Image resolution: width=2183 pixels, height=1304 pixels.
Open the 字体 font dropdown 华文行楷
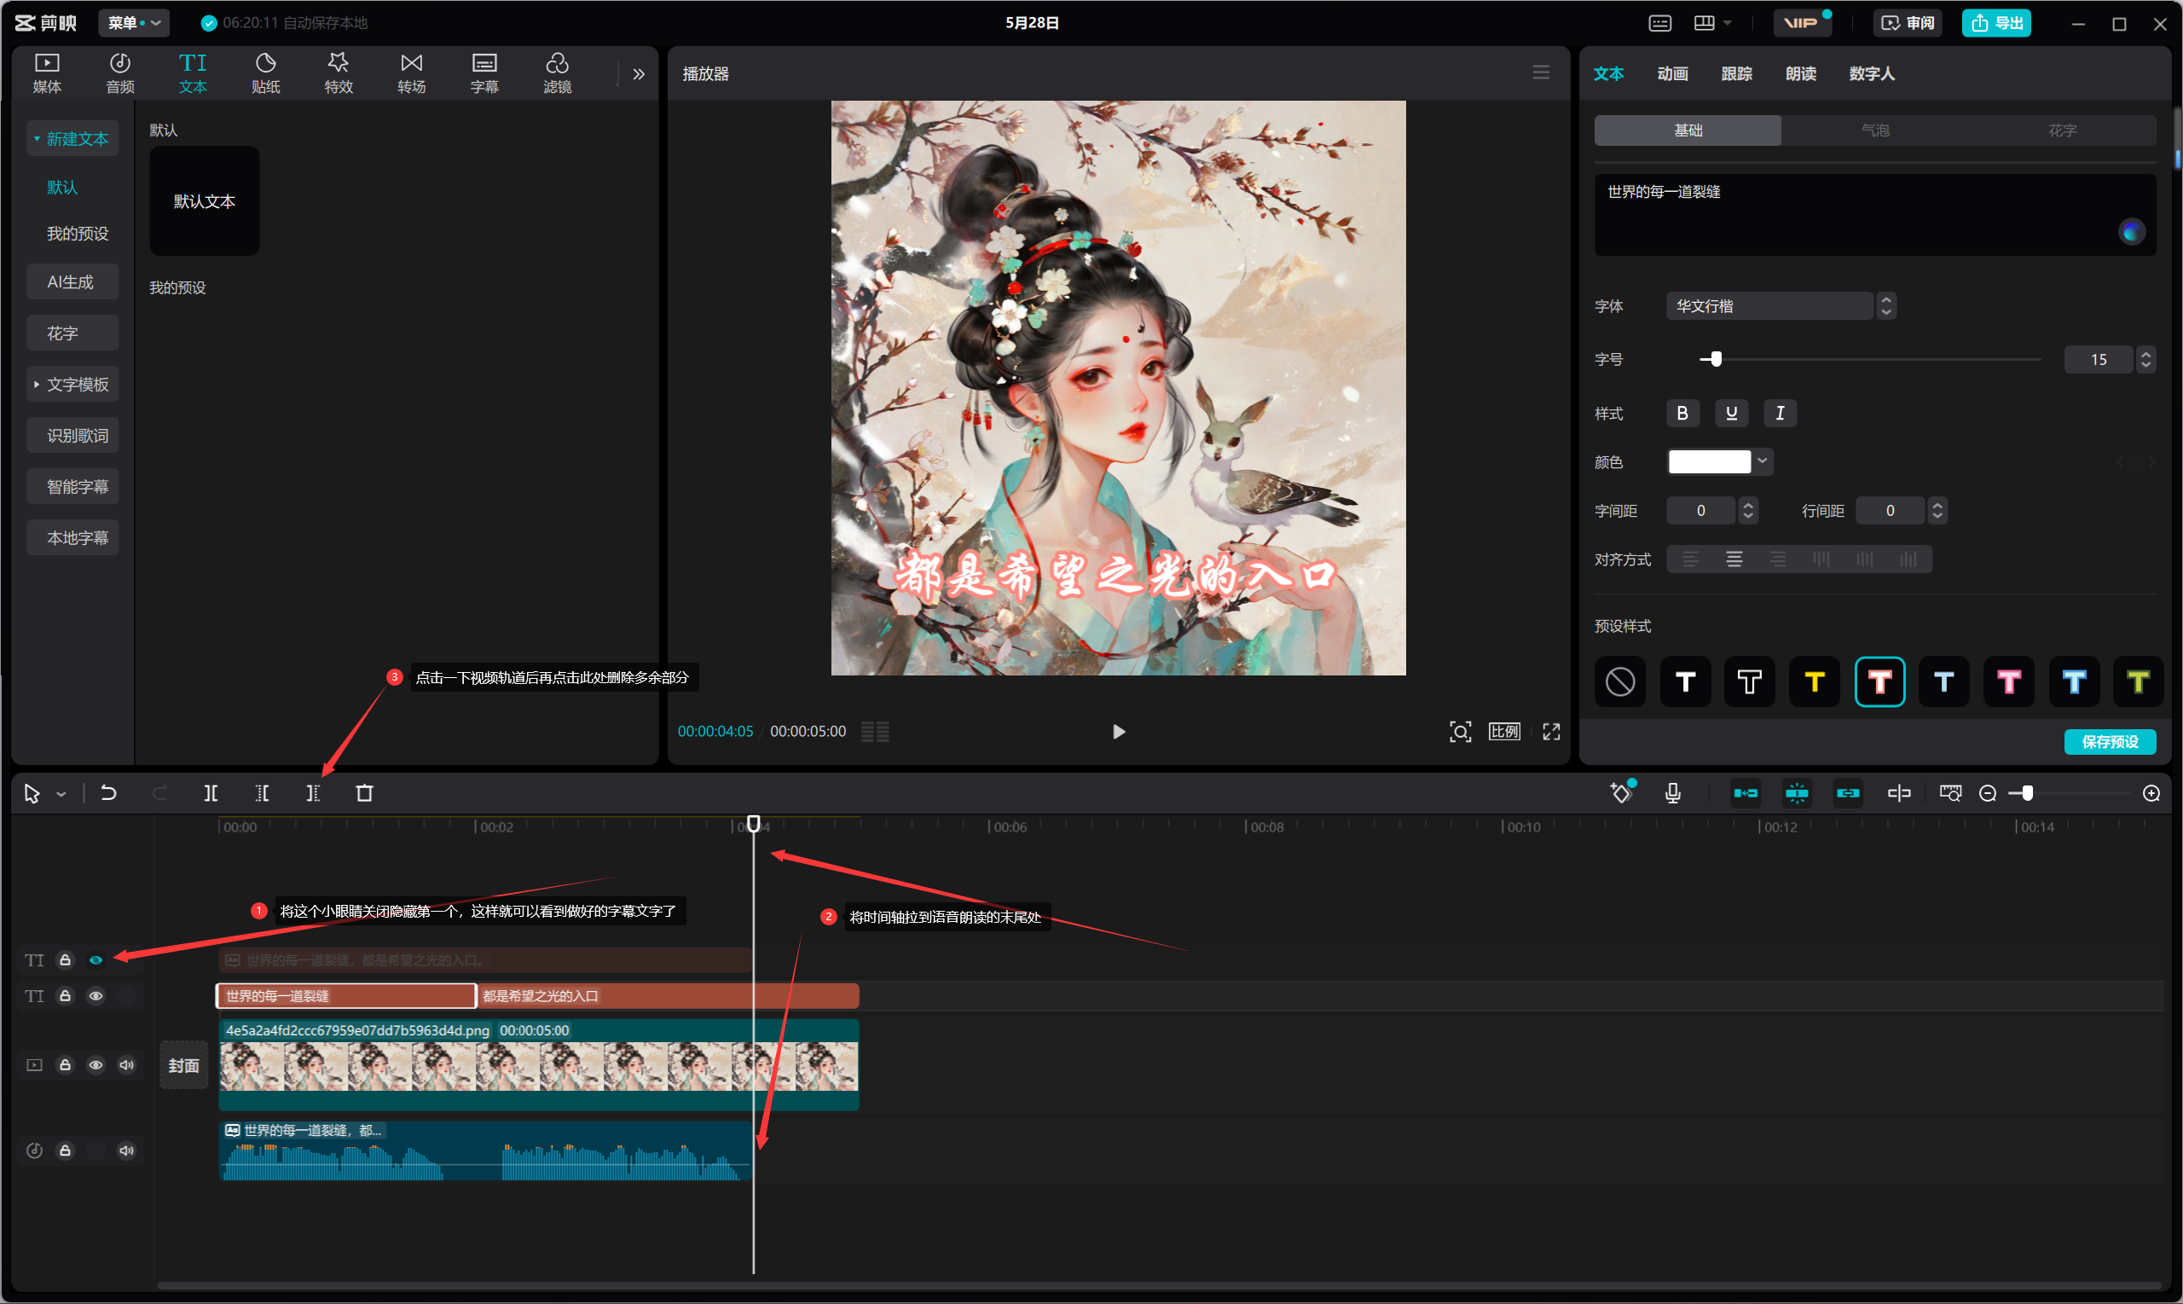coord(1780,306)
